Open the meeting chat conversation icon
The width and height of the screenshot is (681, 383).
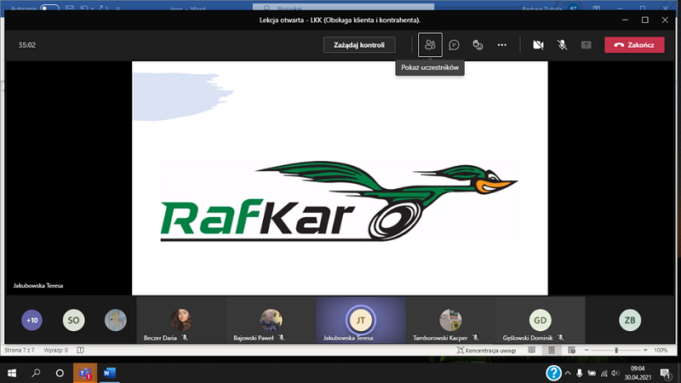click(454, 45)
